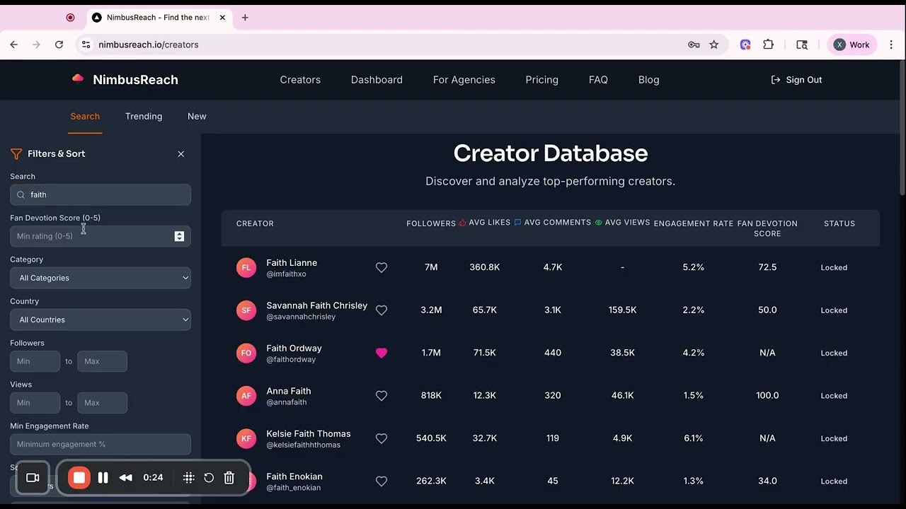
Task: Open Kelsie Faith Thomas's profile name
Action: pyautogui.click(x=309, y=433)
